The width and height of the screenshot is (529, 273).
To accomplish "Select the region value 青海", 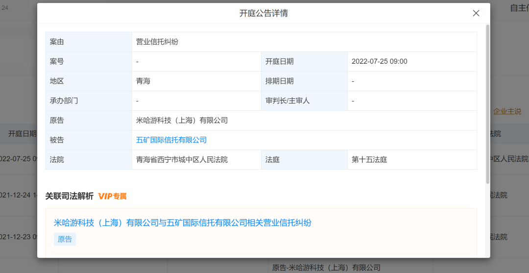I will click(x=143, y=81).
